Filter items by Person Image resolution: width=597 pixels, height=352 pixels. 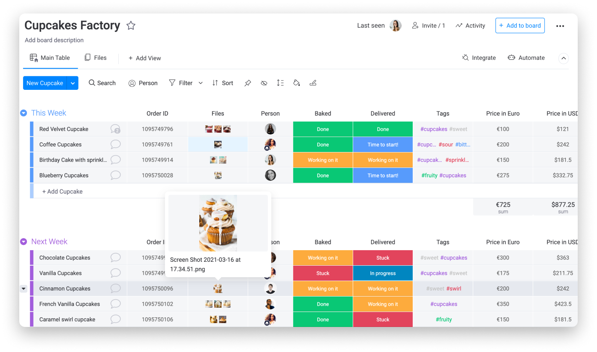point(143,83)
